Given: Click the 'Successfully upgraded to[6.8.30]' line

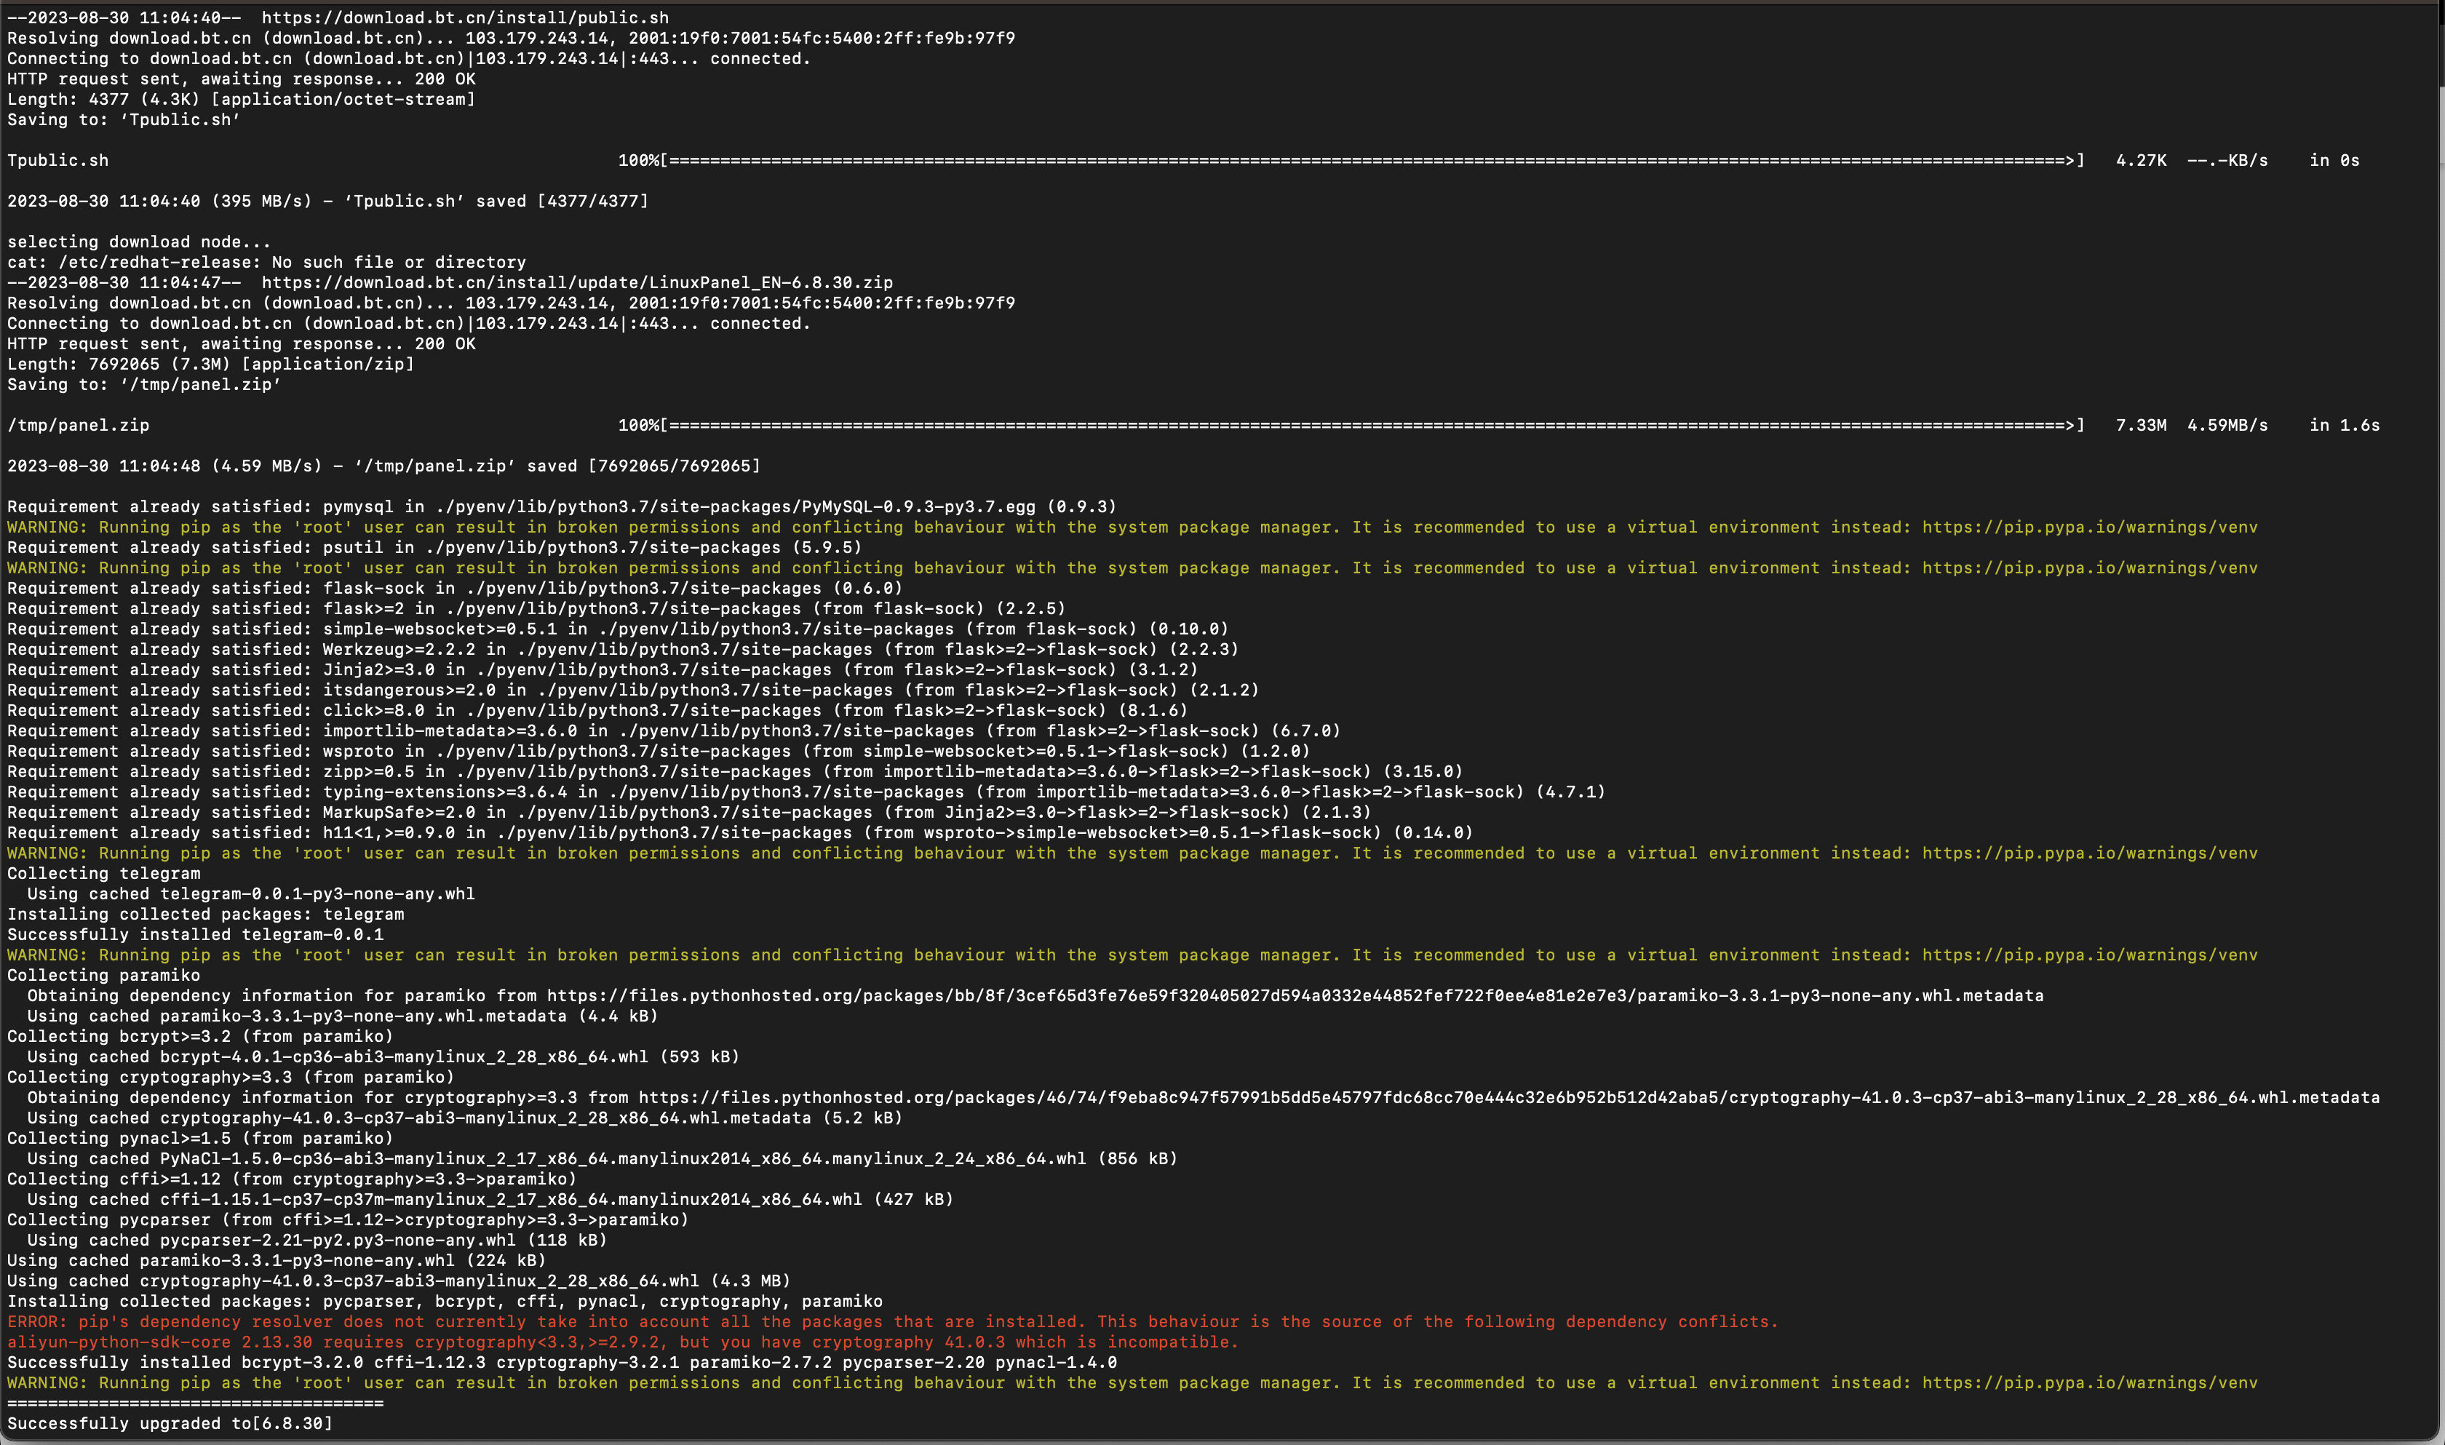Looking at the screenshot, I should (170, 1424).
